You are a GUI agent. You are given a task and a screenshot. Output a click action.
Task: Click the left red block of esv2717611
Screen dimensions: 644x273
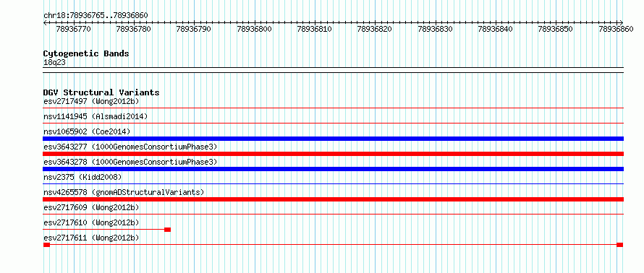click(46, 245)
